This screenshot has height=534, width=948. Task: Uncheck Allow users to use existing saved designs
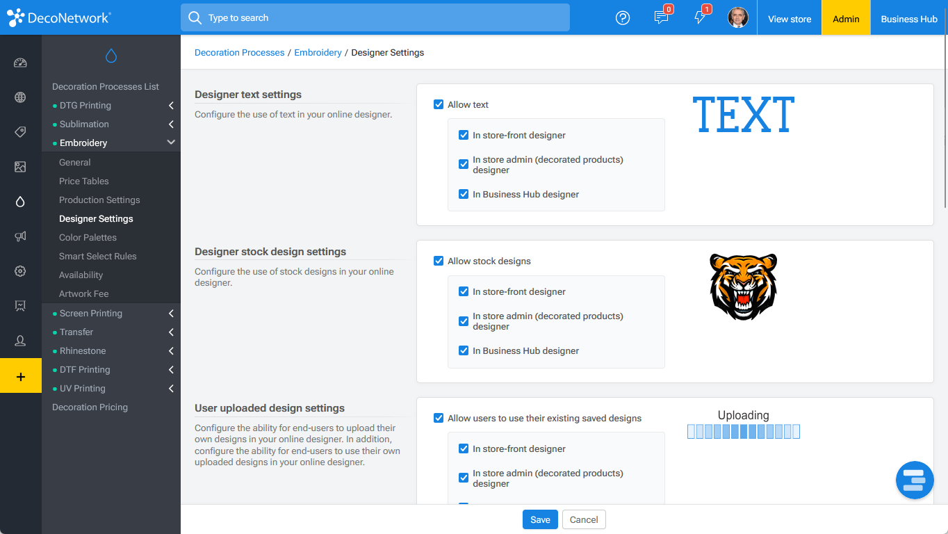[x=439, y=418]
